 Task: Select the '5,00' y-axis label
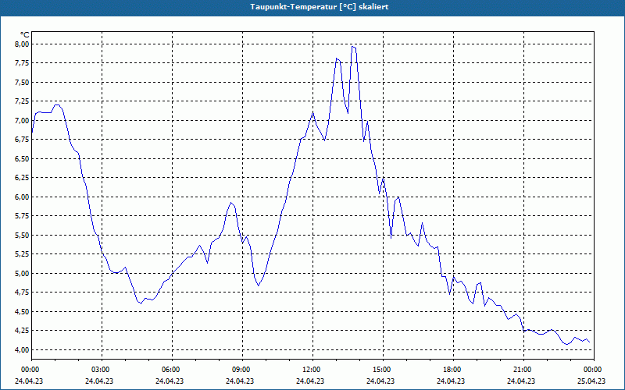point(23,274)
